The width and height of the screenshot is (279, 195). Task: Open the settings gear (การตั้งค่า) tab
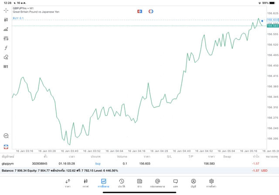[211, 183]
